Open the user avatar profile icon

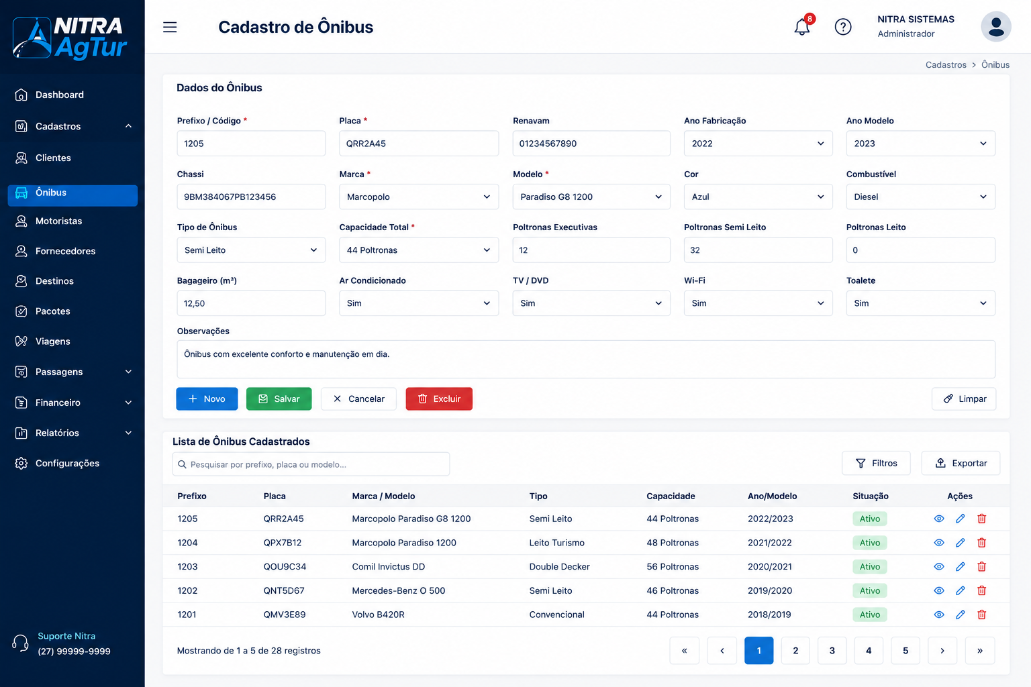point(996,27)
